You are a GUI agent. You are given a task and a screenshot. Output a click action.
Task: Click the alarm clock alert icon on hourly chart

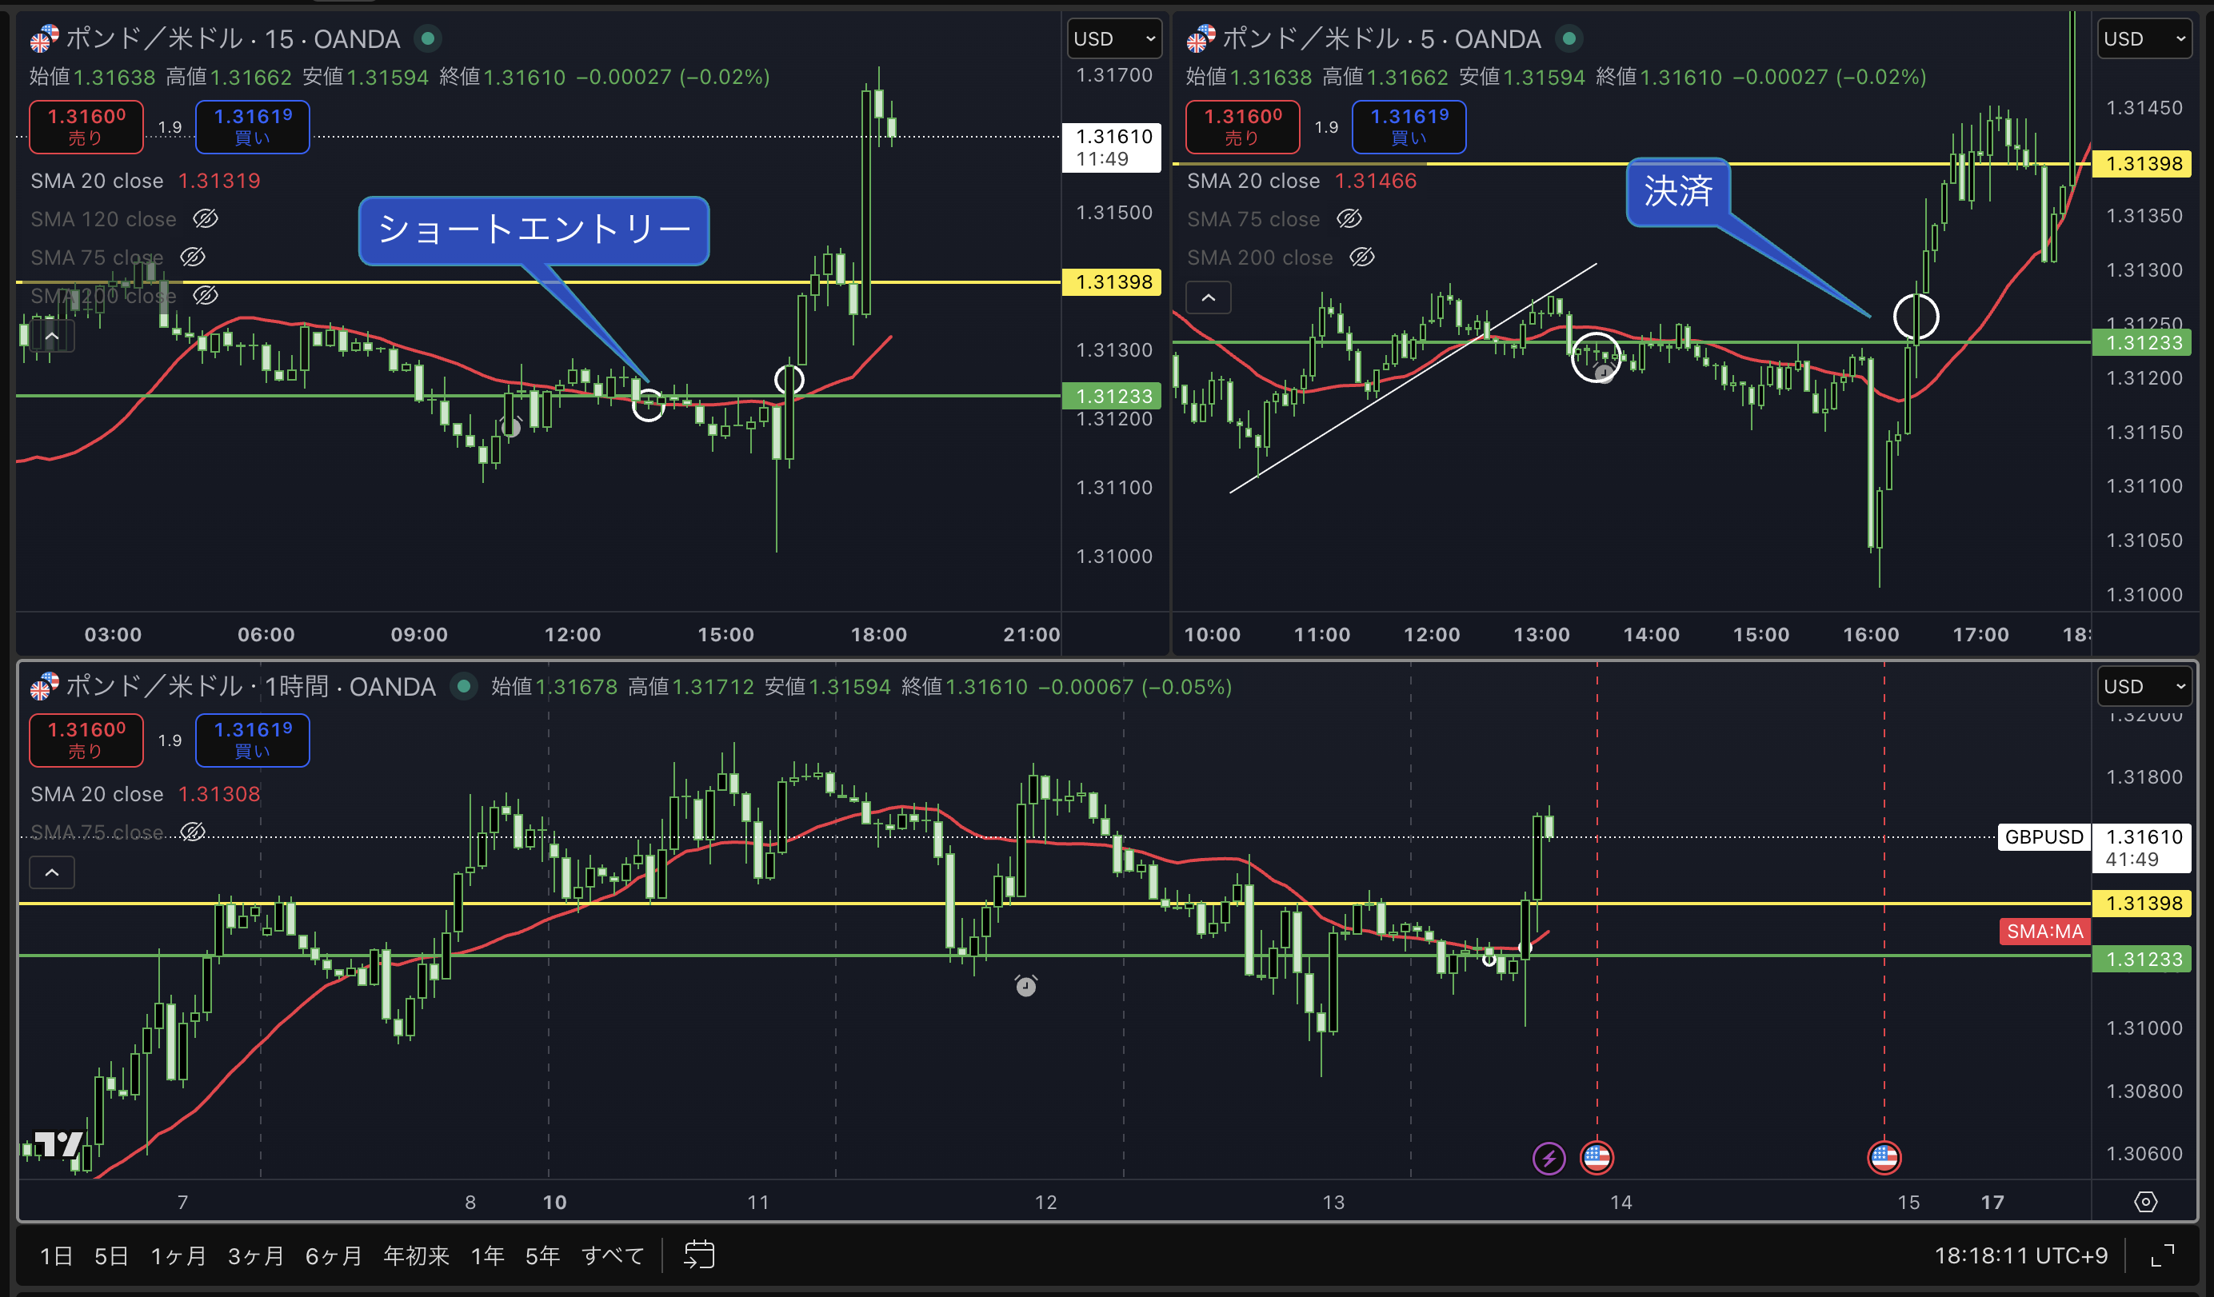(x=1025, y=985)
